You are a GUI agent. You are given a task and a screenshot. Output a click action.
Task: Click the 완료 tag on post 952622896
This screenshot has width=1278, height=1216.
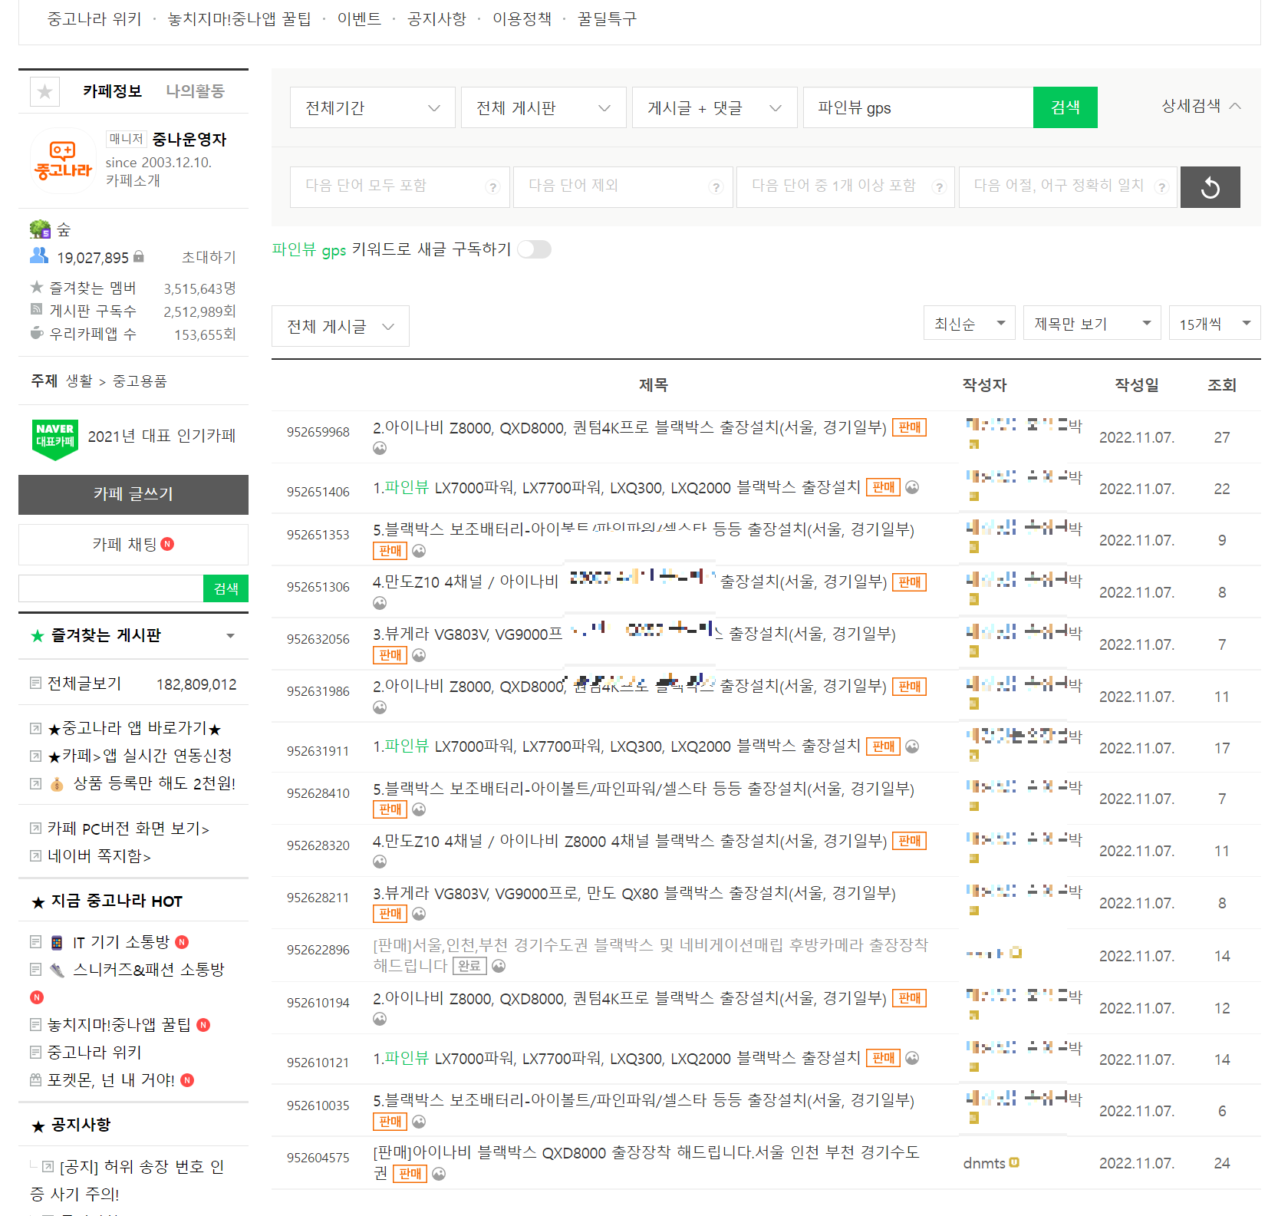[469, 966]
